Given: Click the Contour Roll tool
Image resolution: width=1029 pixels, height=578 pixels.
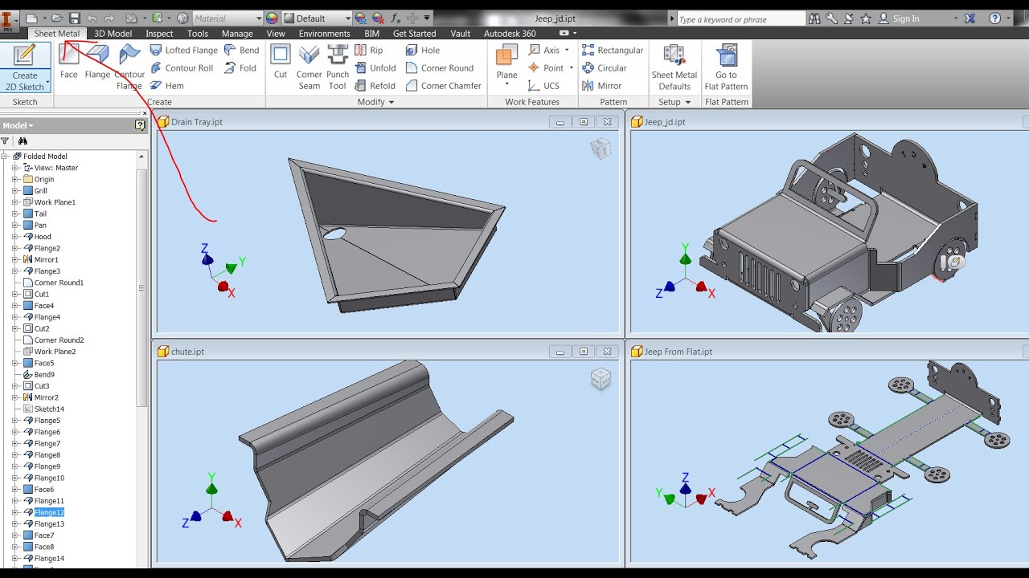Looking at the screenshot, I should coord(182,67).
